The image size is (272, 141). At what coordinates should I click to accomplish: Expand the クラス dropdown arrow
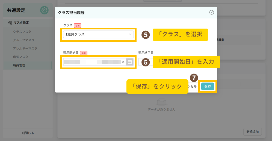pyautogui.click(x=130, y=35)
